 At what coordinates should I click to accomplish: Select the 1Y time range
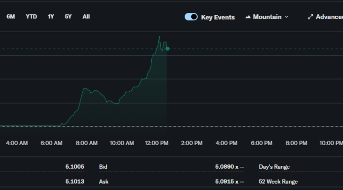click(x=51, y=17)
